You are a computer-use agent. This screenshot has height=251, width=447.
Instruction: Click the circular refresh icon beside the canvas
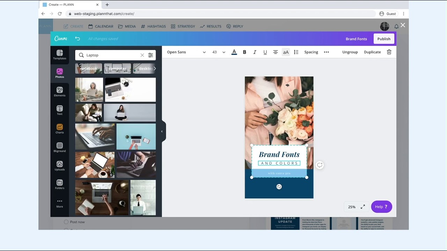pyautogui.click(x=320, y=165)
